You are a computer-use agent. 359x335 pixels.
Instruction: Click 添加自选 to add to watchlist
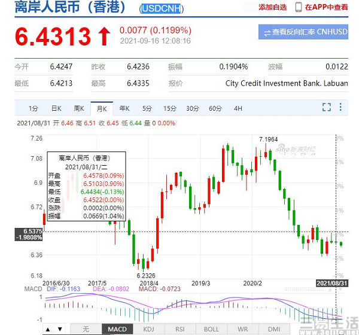[272, 7]
